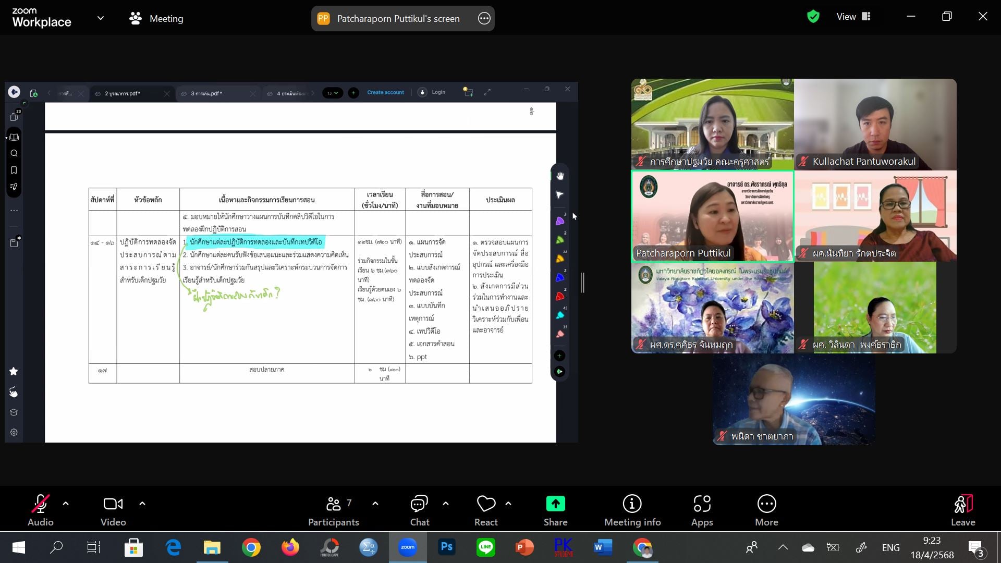
Task: Select the Meeting tab
Action: [x=156, y=19]
